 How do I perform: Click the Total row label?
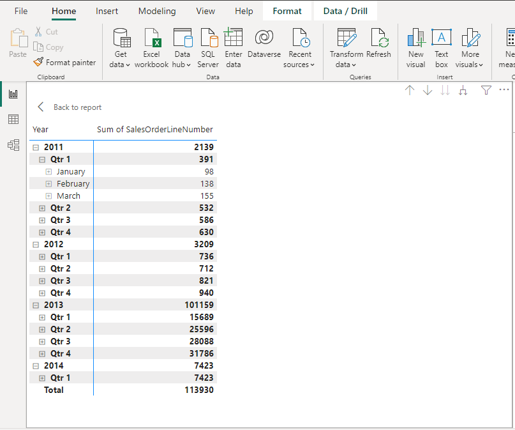click(54, 390)
